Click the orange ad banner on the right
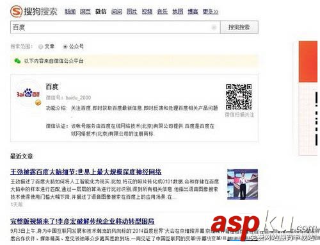Viewport: 320px width, 245px height. click(308, 62)
